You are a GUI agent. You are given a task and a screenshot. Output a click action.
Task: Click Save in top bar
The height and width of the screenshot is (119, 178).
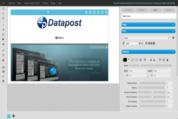[x=19, y=3]
